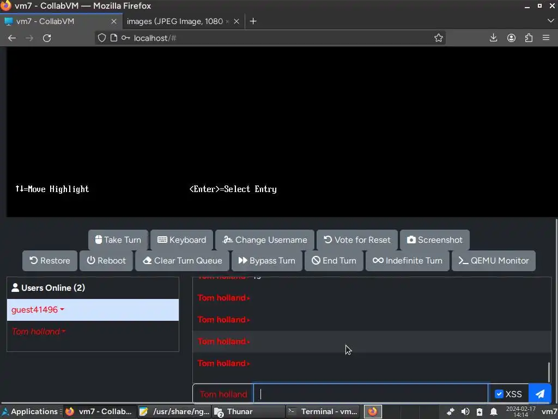Screen dimensions: 558x419
Task: Click the Tom holland username label beside chat input
Action: 223,394
